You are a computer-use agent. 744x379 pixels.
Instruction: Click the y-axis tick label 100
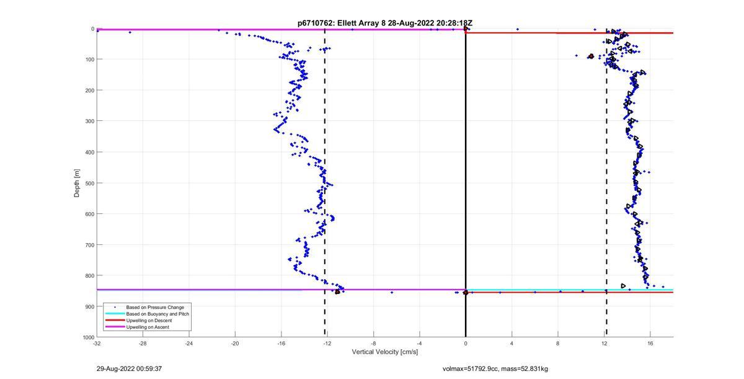click(89, 60)
